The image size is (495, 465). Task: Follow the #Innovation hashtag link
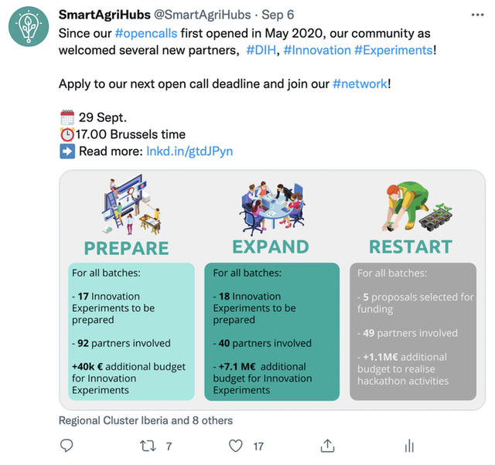click(x=317, y=50)
